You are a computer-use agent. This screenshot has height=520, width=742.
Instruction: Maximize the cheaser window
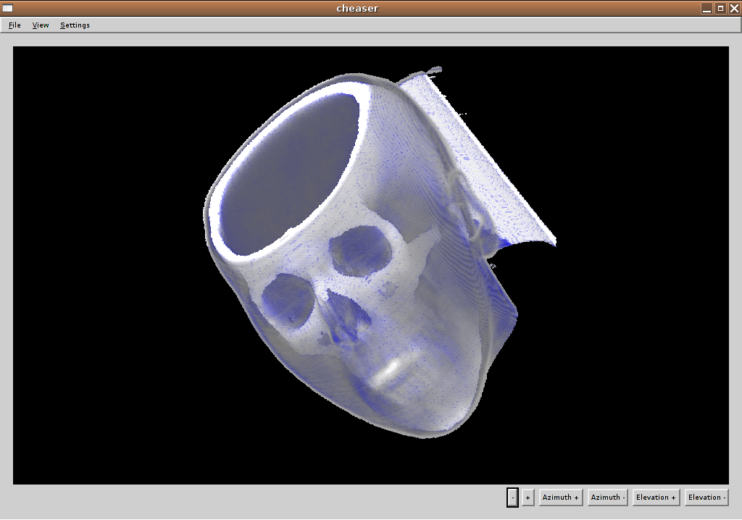720,8
